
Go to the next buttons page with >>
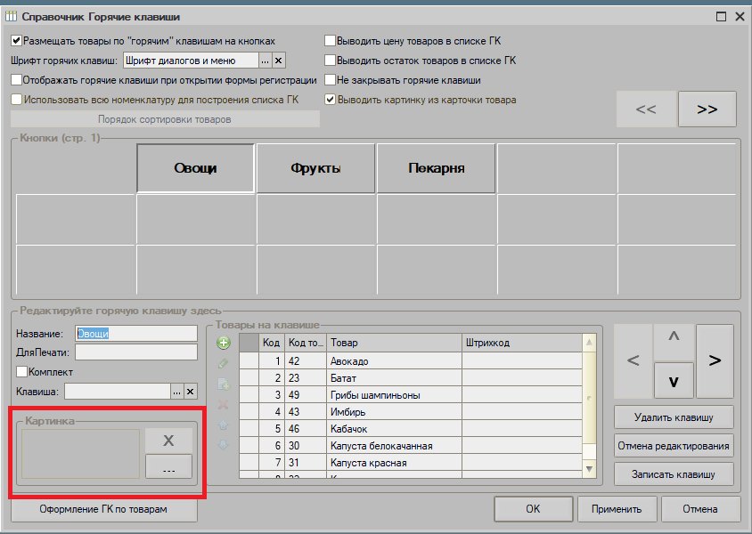(707, 109)
